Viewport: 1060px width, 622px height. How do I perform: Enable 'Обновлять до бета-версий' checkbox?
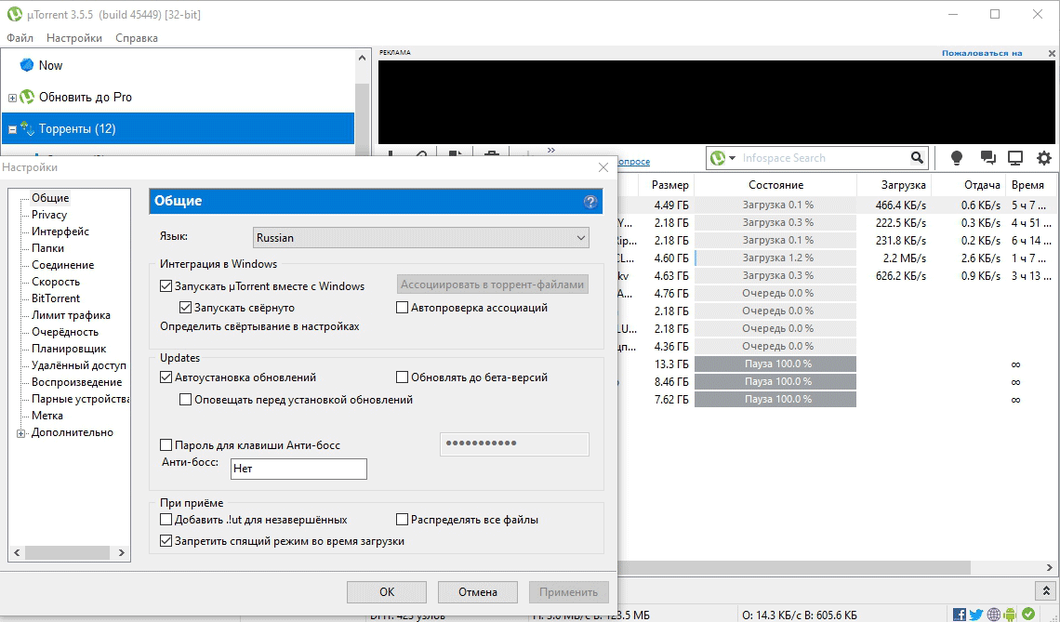point(403,377)
